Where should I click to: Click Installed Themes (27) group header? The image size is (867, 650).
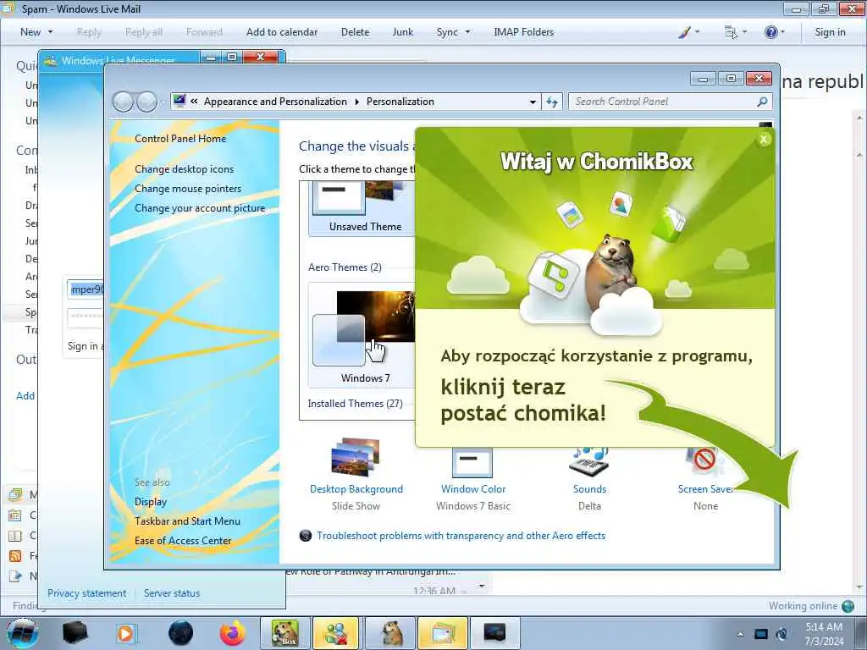point(355,404)
